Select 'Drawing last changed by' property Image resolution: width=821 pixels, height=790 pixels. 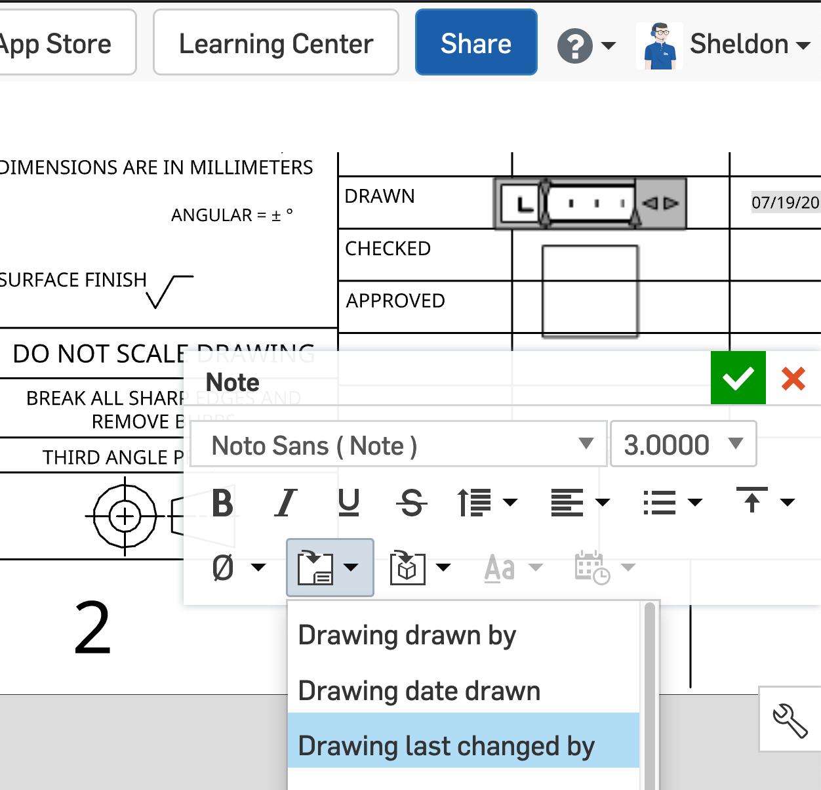point(446,746)
